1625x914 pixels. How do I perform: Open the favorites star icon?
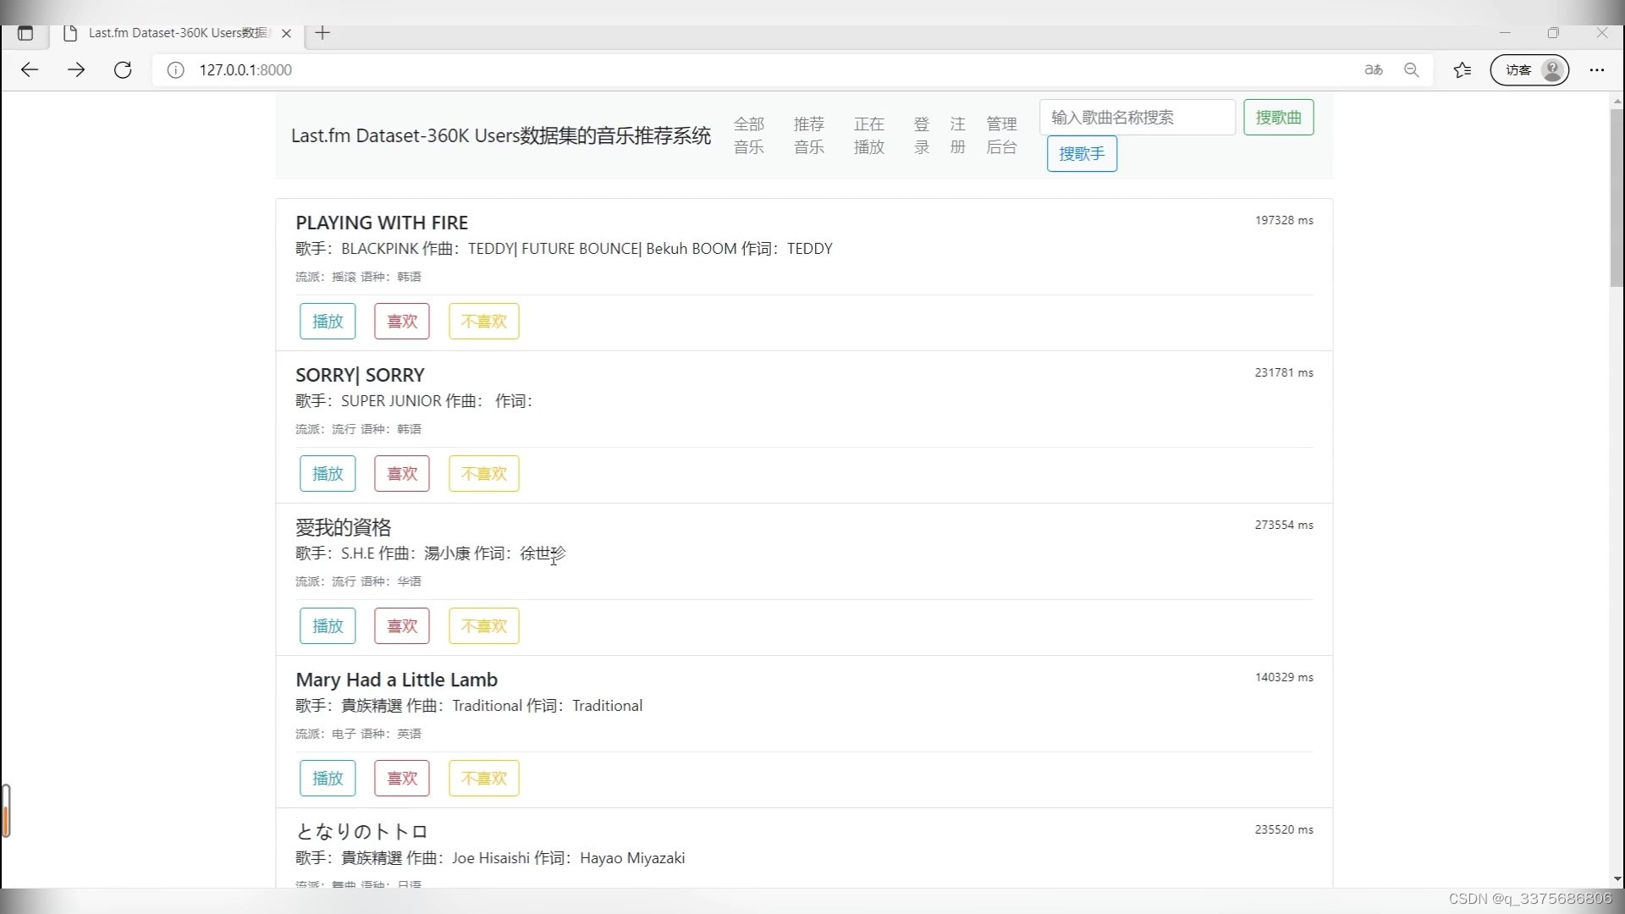point(1462,70)
